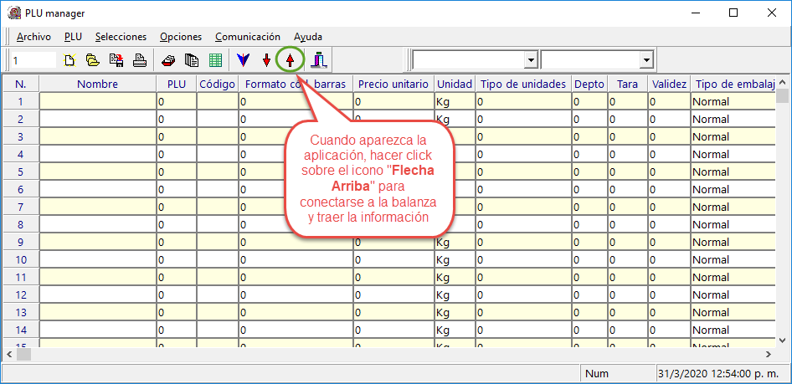Screen dimensions: 792x384
Task: Click the Print toolbar icon
Action: [x=141, y=60]
